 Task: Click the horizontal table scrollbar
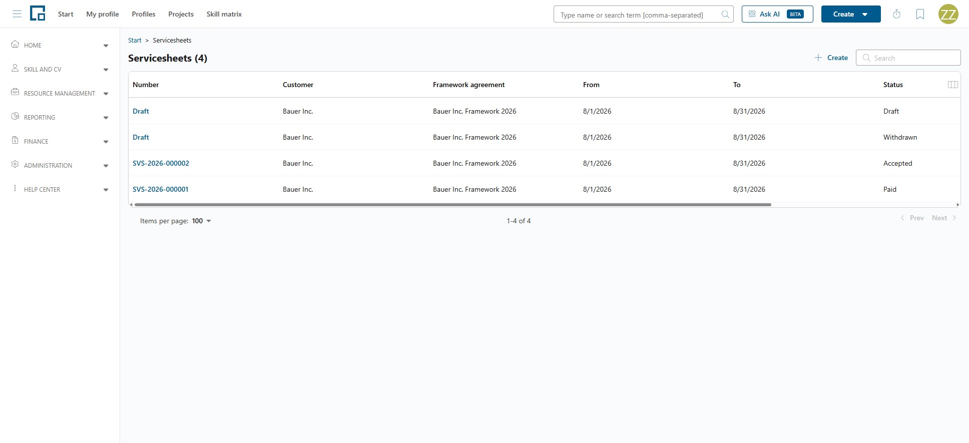click(453, 205)
